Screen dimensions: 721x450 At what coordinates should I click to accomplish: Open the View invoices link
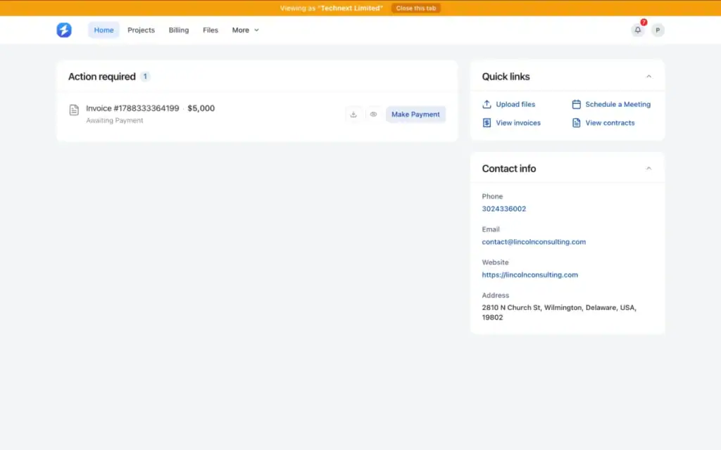pyautogui.click(x=518, y=122)
